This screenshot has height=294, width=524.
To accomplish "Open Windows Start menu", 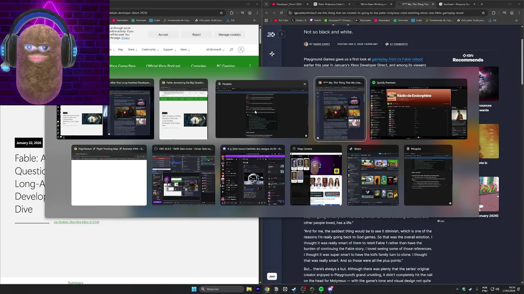I will pos(194,289).
